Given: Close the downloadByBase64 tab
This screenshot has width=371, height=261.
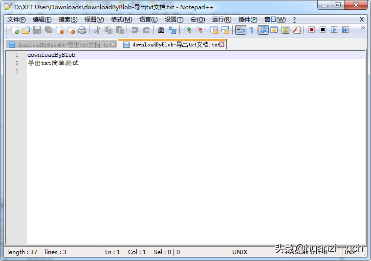Looking at the screenshot, I should point(113,44).
